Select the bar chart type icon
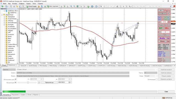 click(62, 6)
